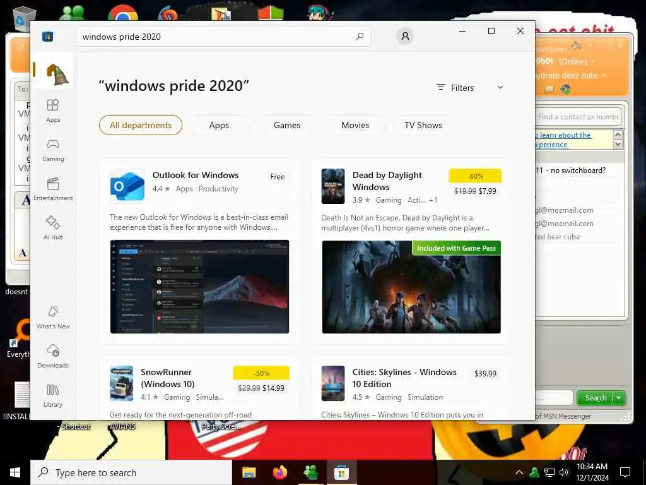Image resolution: width=646 pixels, height=485 pixels.
Task: Open the SnowRunner (Windows 10) title
Action: (x=168, y=378)
